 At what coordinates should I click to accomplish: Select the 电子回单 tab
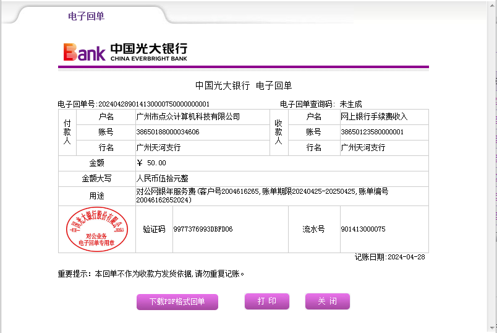click(86, 16)
